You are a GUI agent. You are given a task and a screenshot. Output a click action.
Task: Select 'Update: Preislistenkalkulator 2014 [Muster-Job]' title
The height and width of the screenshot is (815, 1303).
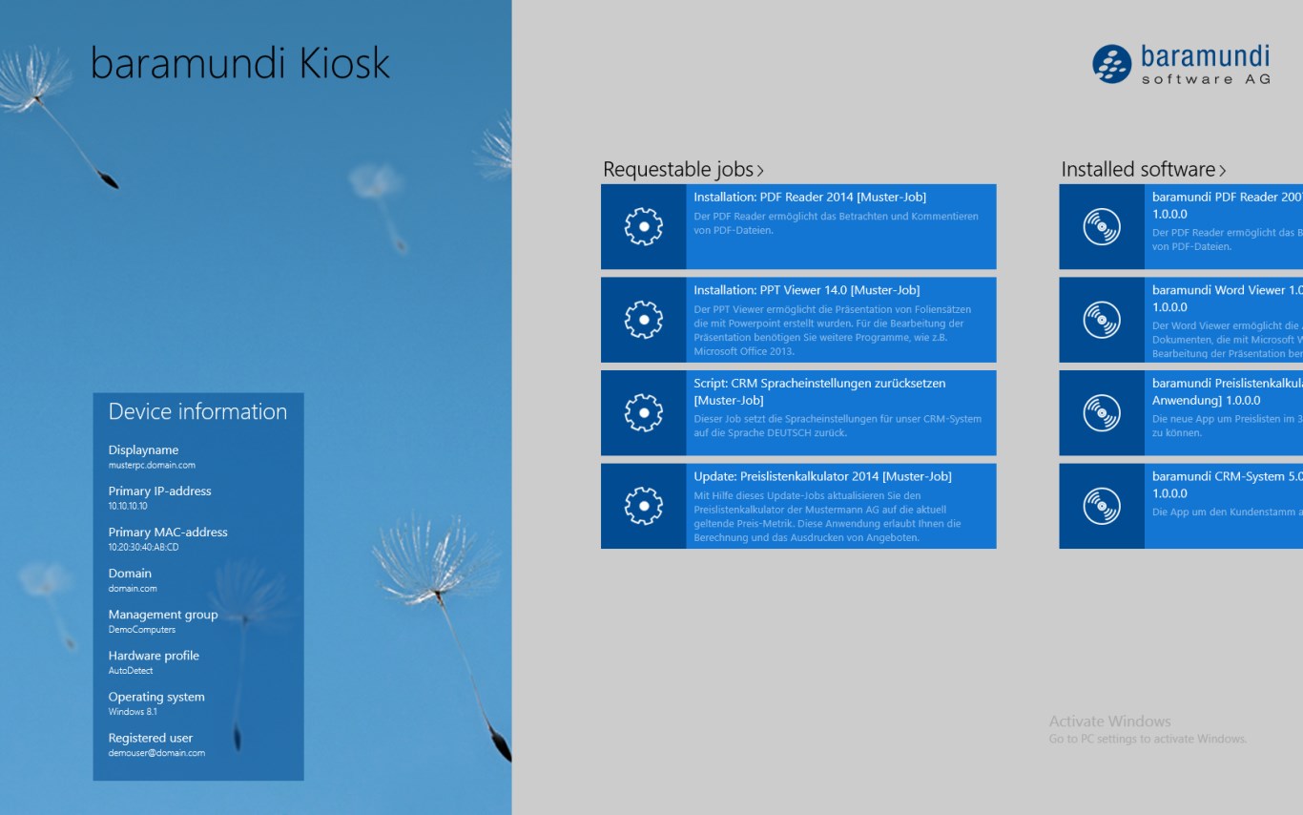click(x=822, y=476)
